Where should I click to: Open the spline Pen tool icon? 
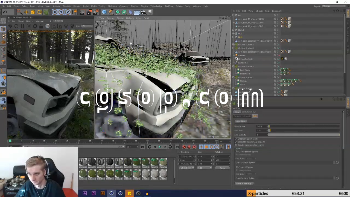[111, 12]
